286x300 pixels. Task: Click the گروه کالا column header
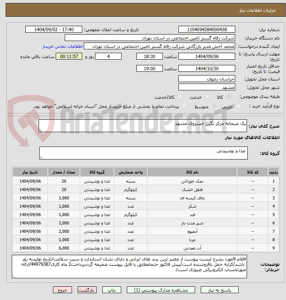click(97, 172)
